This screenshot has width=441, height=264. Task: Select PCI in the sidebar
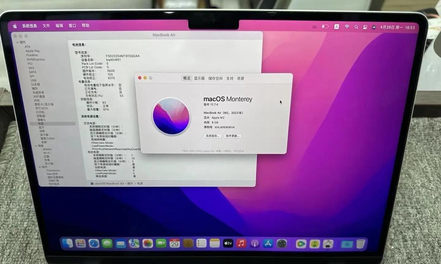tap(30, 64)
